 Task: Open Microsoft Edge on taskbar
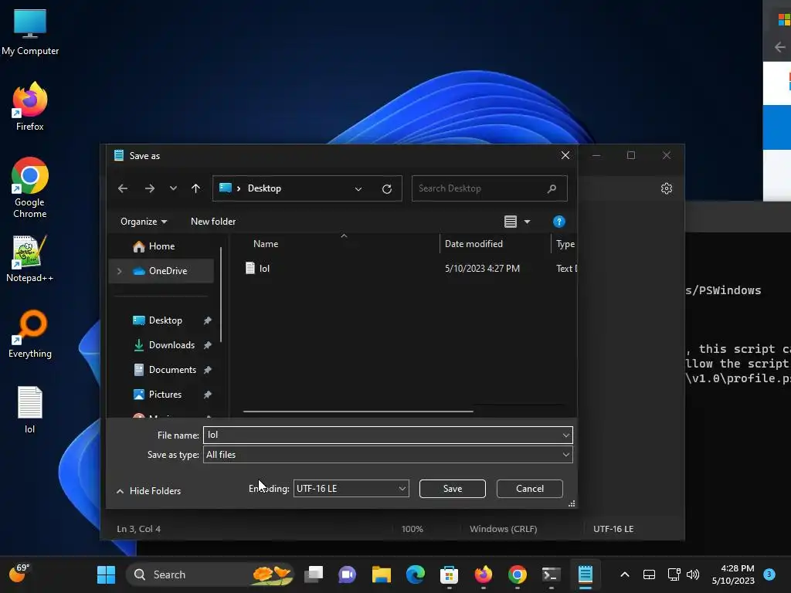[x=415, y=574]
